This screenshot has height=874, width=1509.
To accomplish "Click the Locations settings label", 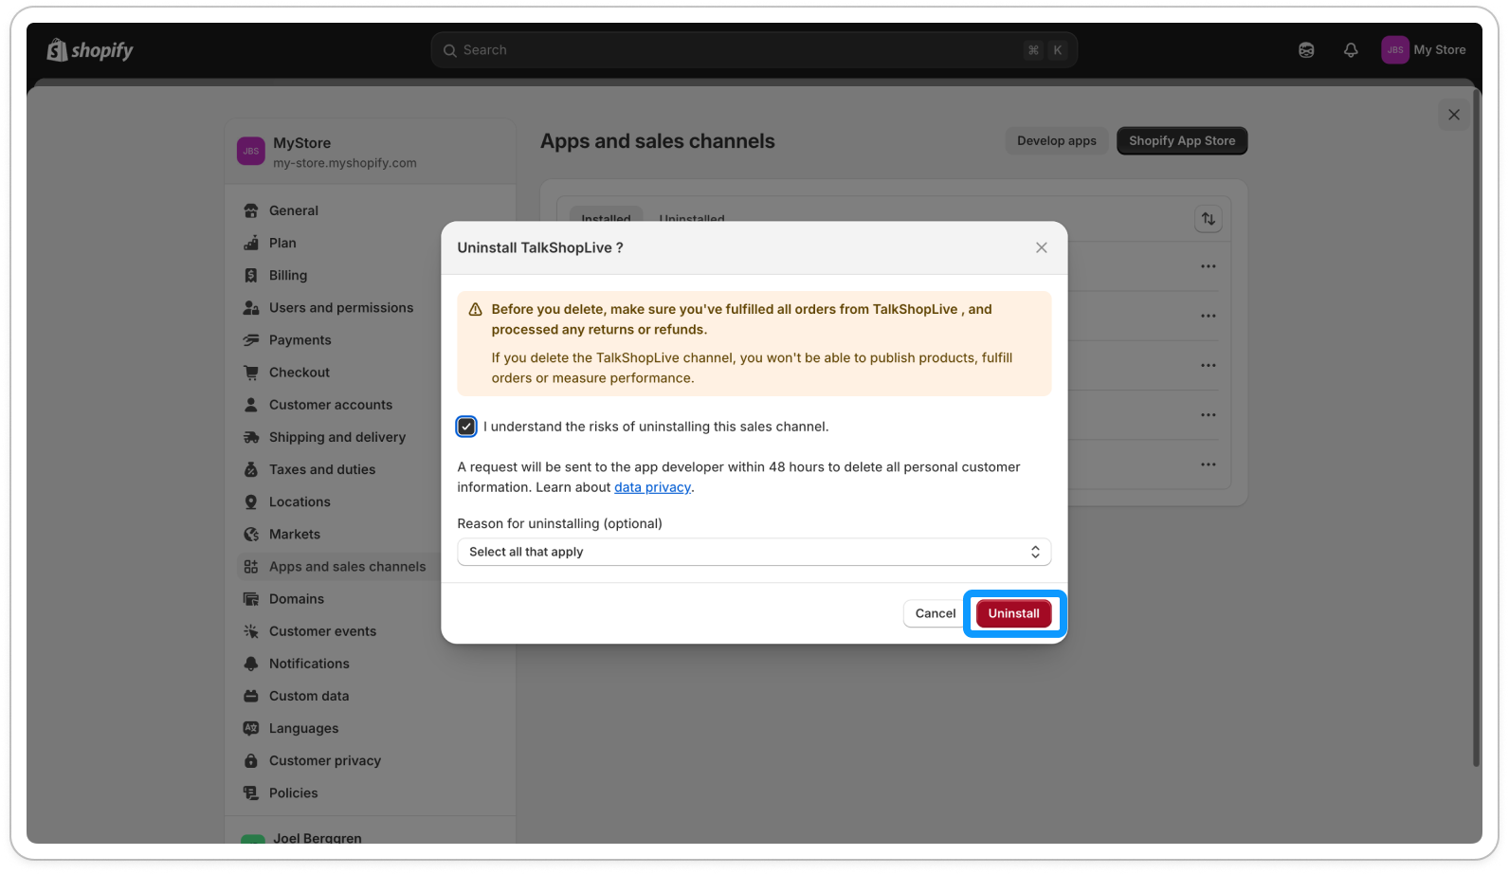I will tap(300, 501).
